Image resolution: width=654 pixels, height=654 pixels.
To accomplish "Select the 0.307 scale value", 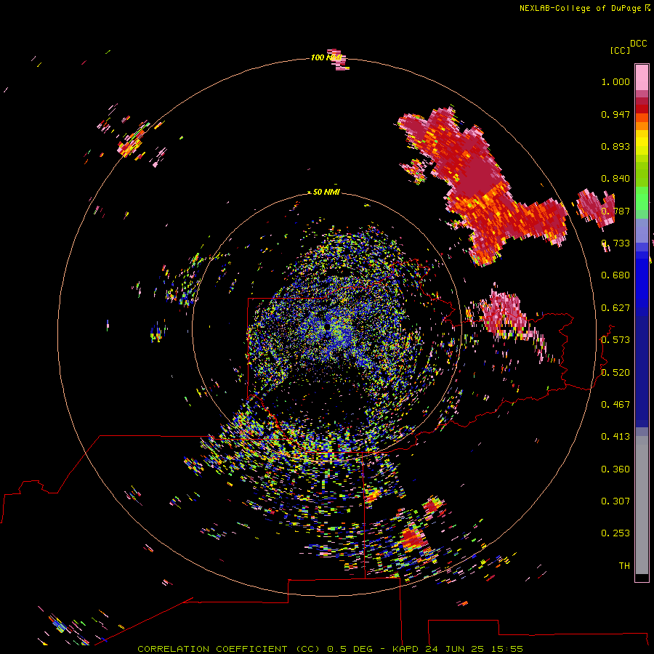I will point(615,501).
